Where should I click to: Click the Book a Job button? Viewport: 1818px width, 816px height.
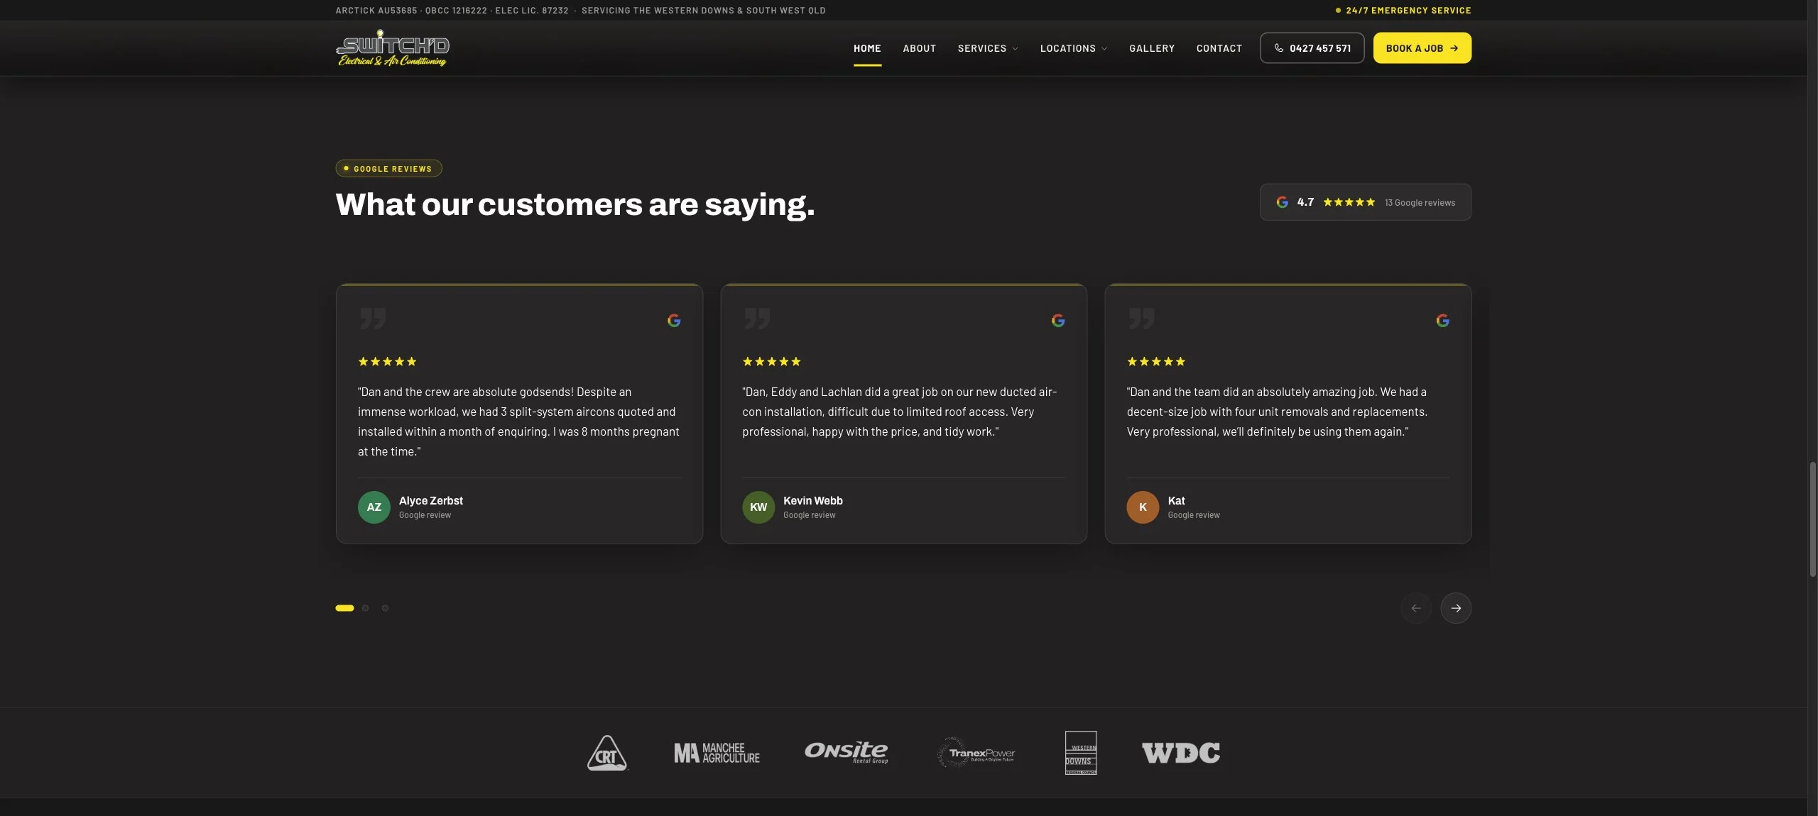tap(1422, 48)
